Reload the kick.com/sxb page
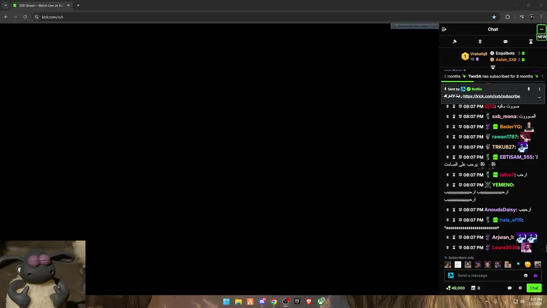 click(x=25, y=17)
